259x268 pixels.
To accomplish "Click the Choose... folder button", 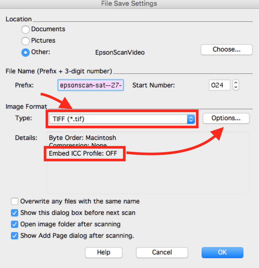I will [226, 50].
